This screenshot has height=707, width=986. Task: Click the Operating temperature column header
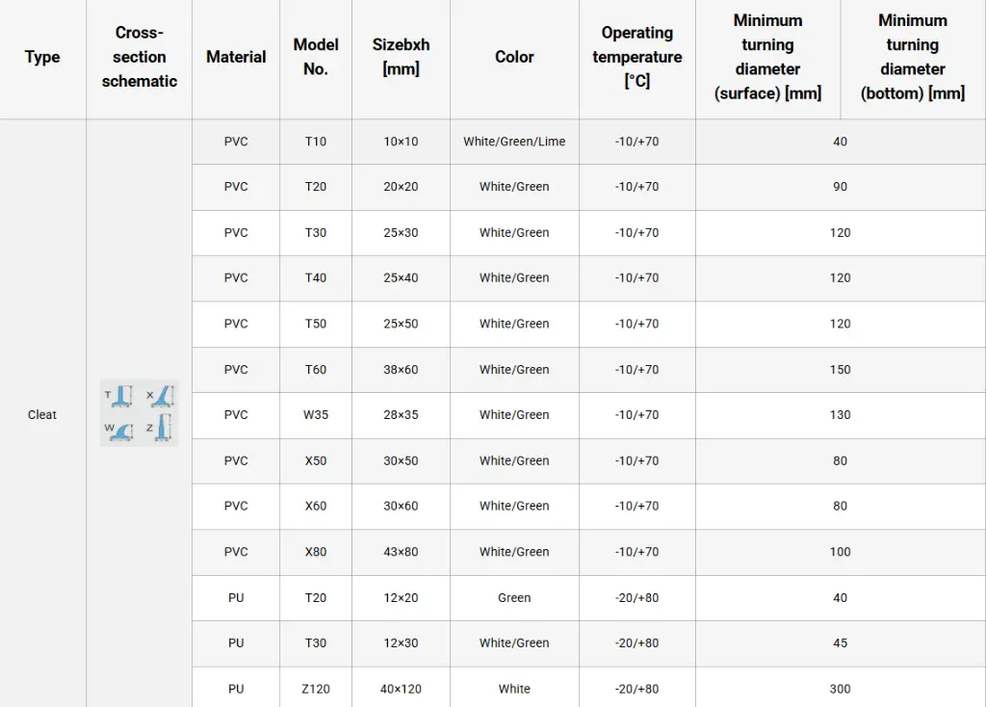636,57
